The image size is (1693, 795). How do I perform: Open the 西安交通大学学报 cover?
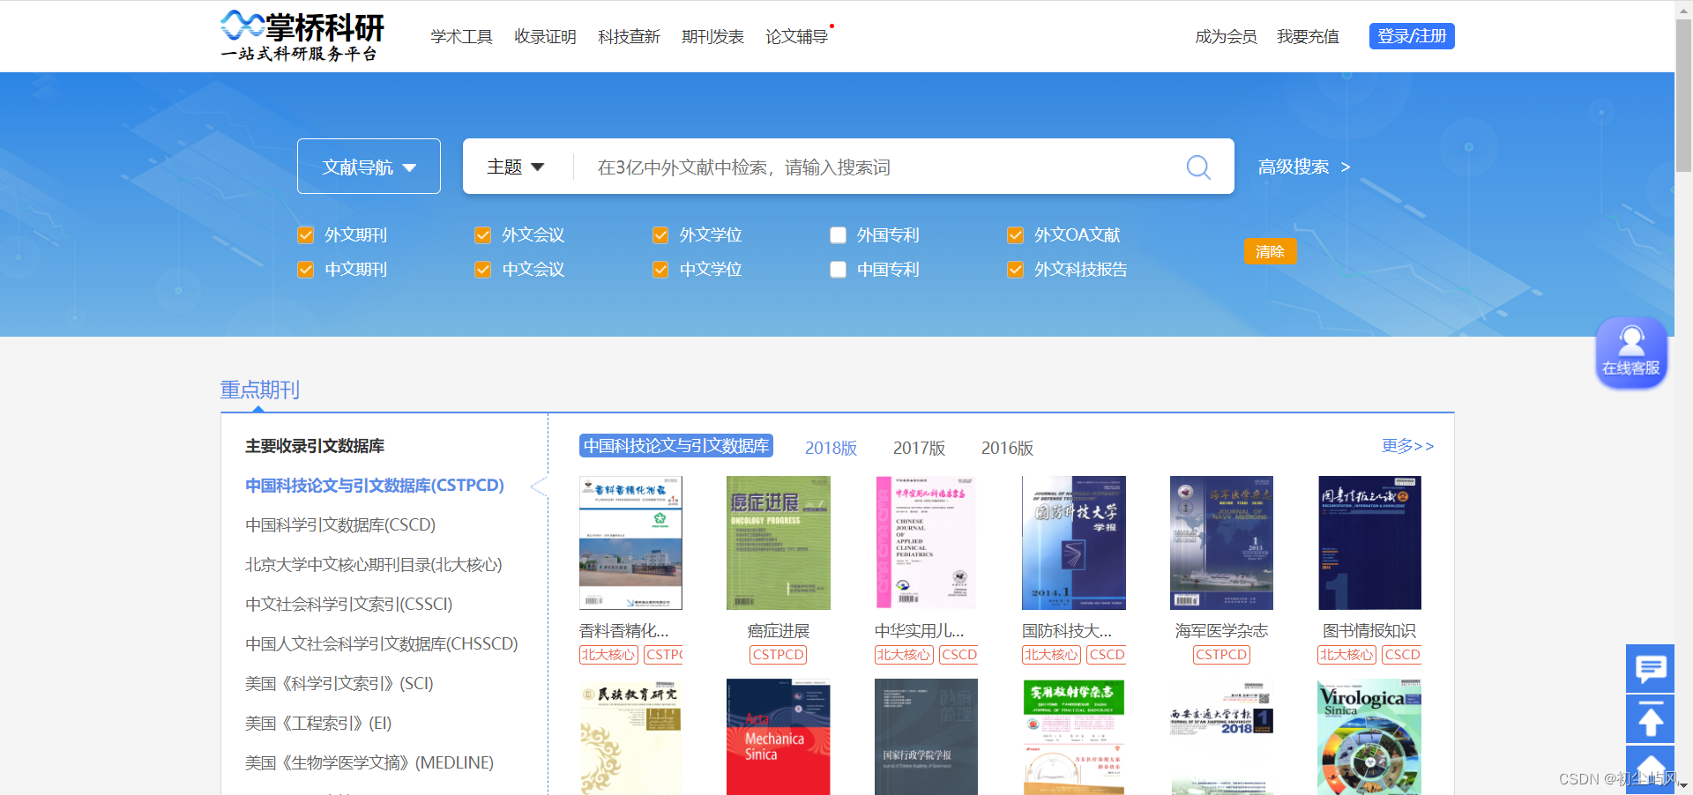pos(1221,737)
